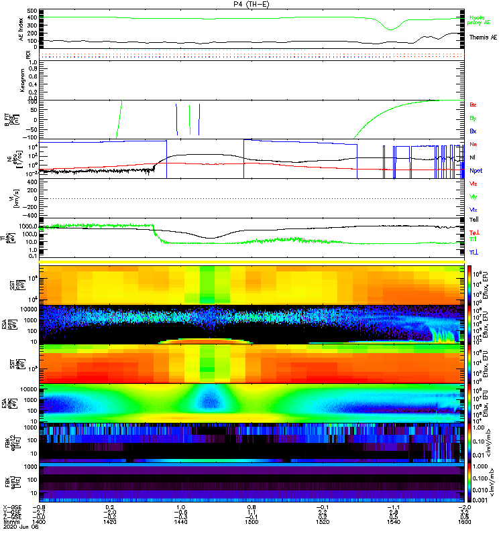Click the 1520 time tick label
Screen dimensions: 503x536
(x=323, y=522)
